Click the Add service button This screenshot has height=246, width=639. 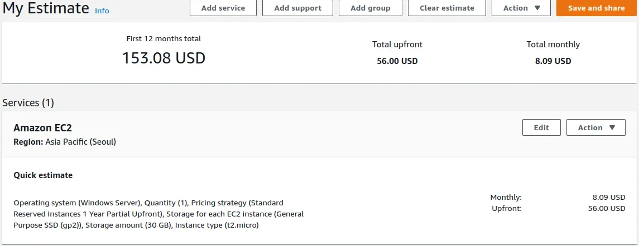pos(223,8)
